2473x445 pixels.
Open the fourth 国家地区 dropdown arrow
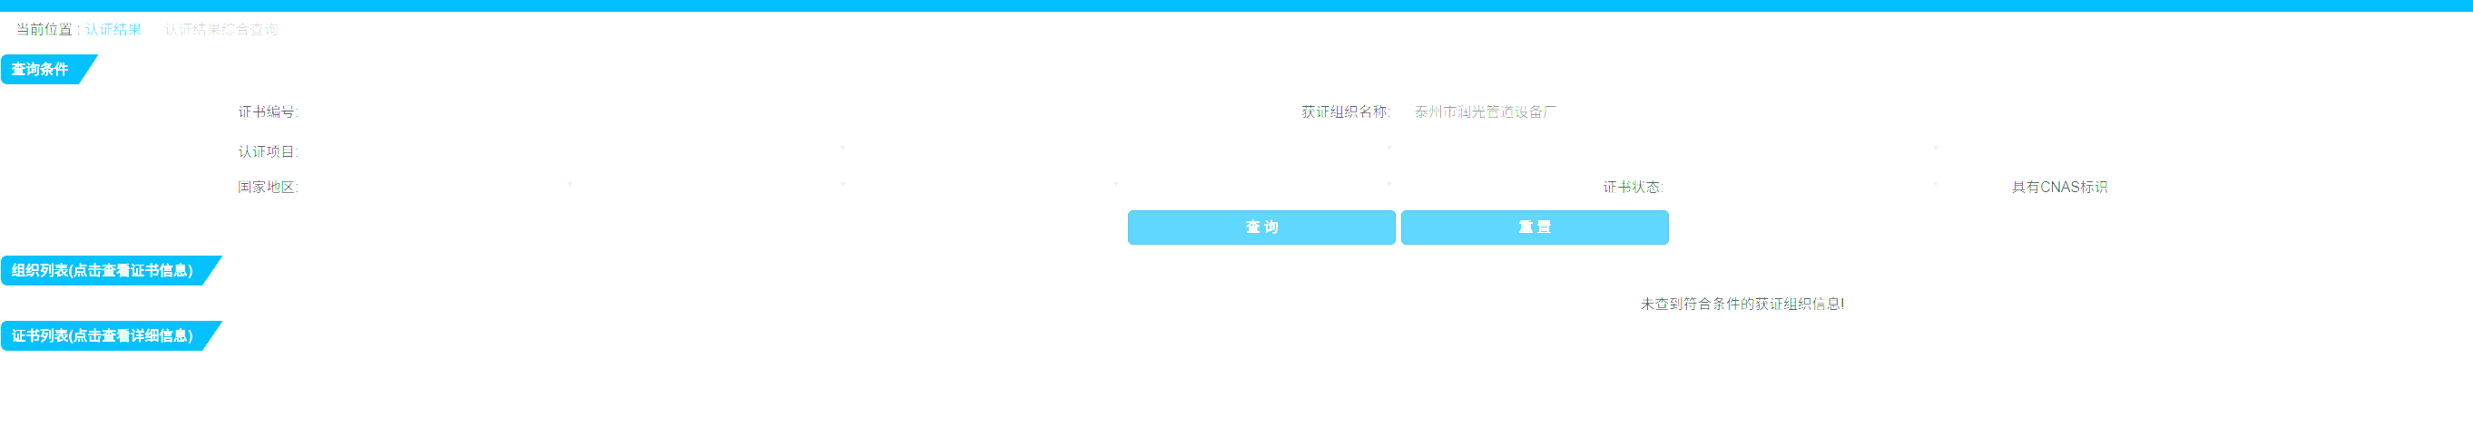click(x=1389, y=183)
